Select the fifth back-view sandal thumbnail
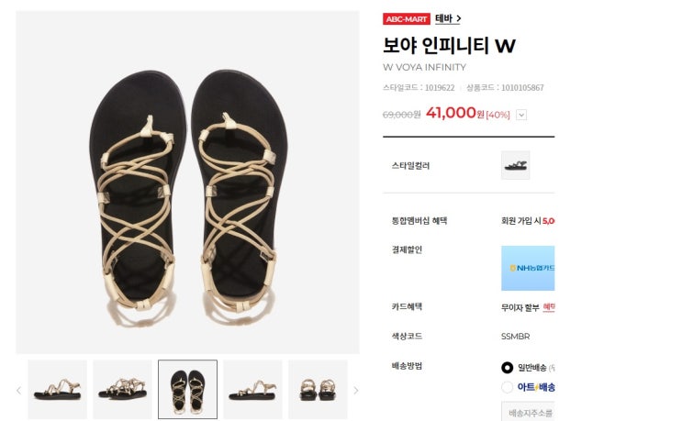 click(318, 390)
